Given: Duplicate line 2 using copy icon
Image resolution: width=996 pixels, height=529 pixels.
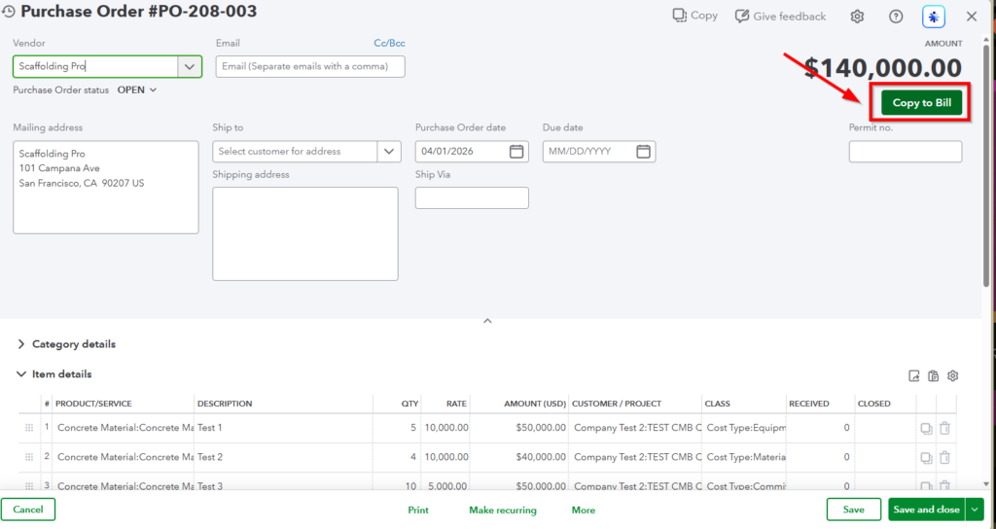Looking at the screenshot, I should point(926,457).
